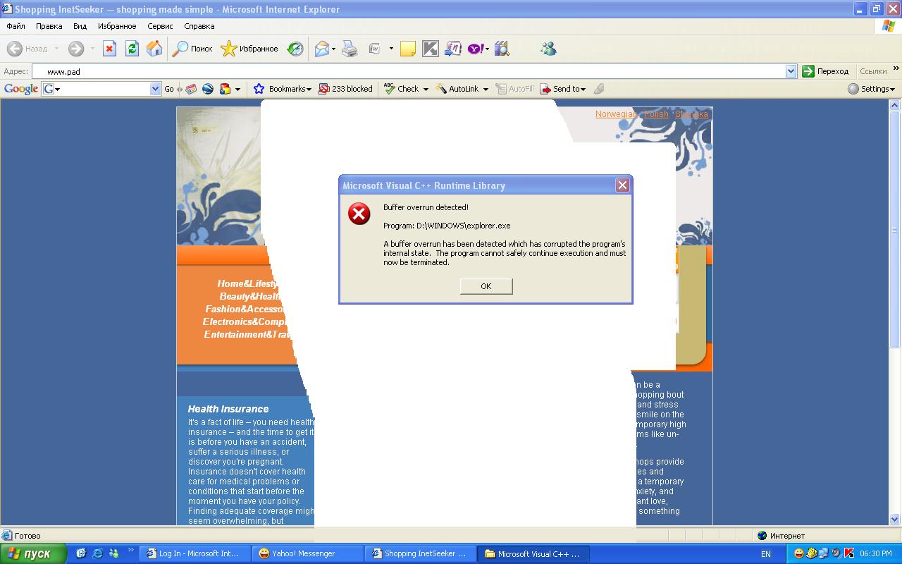
Task: Open the History clock icon
Action: pos(295,49)
